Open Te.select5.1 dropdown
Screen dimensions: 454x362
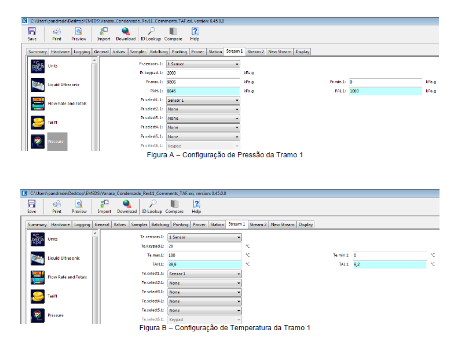coord(205,311)
